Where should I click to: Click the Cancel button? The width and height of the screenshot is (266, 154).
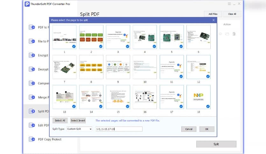pyautogui.click(x=189, y=129)
